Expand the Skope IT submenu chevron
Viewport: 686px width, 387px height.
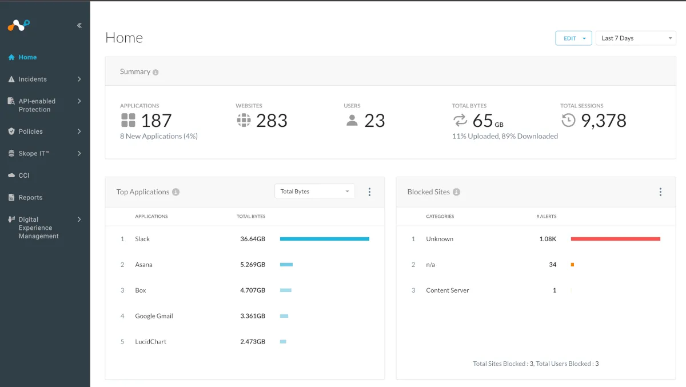tap(79, 153)
